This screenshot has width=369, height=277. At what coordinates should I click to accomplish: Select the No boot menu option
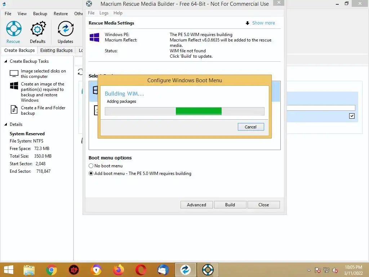pyautogui.click(x=91, y=166)
